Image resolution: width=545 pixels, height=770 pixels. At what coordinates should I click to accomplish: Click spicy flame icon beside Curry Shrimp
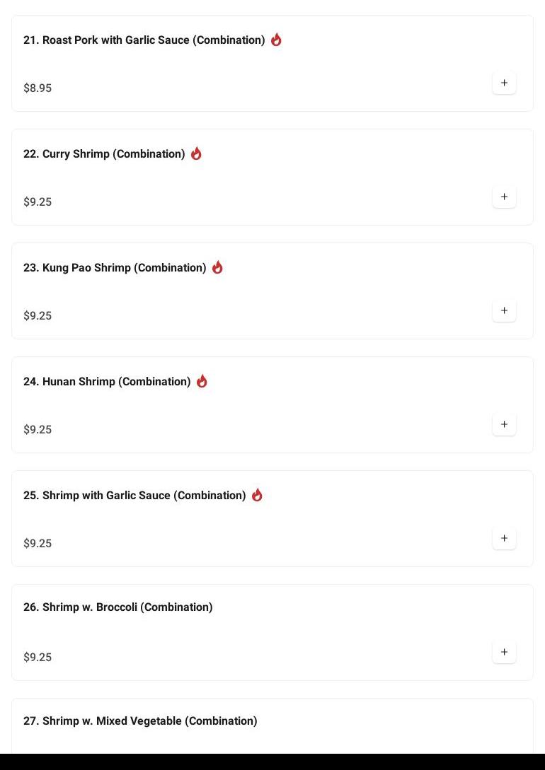click(196, 153)
